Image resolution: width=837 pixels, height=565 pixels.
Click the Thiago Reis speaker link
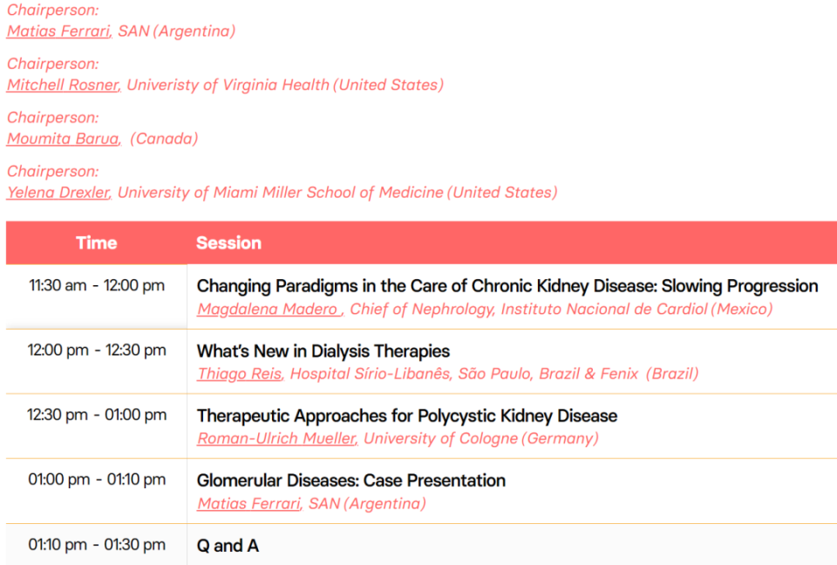(x=240, y=374)
